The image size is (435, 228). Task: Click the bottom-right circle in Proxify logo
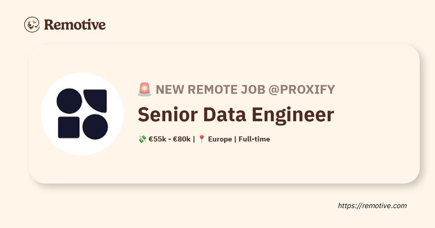click(x=95, y=127)
